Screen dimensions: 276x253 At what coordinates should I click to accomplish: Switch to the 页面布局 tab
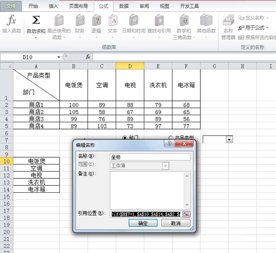78,6
